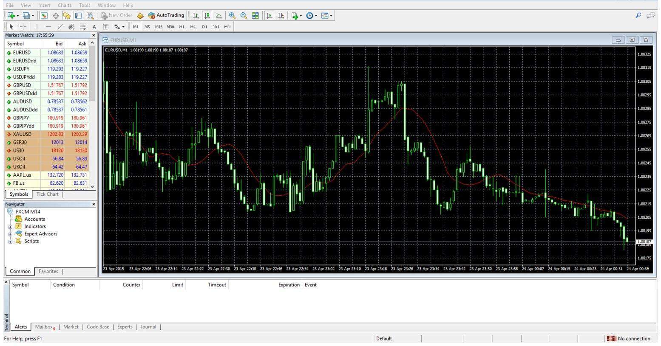Expand the Expert Advisors tree node
Image resolution: width=661 pixels, height=346 pixels.
pos(10,234)
